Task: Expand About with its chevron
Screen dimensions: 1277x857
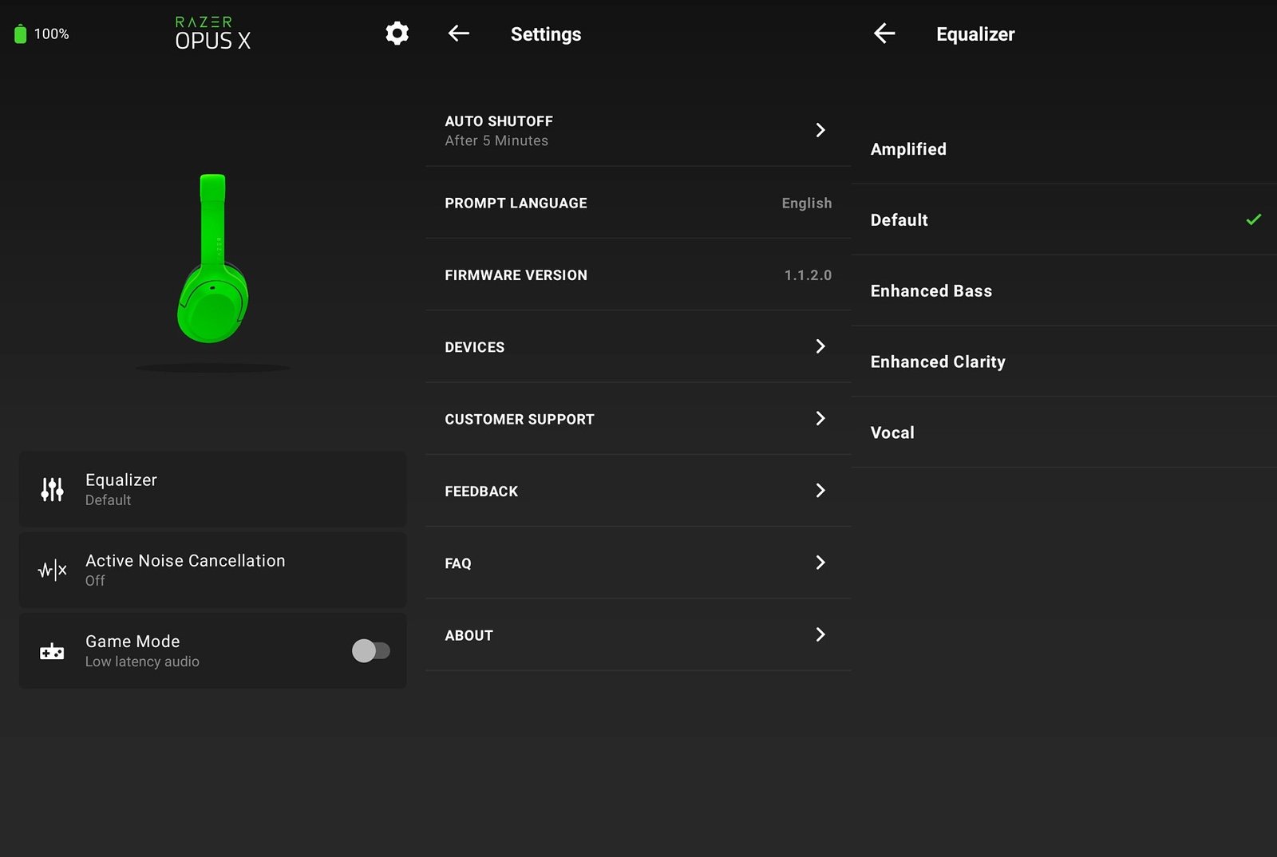Action: point(820,634)
